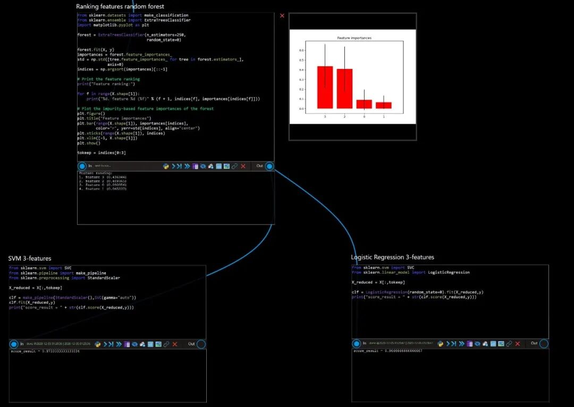The height and width of the screenshot is (407, 574).
Task: Click the Out port of SVM 3-features node
Action: click(201, 344)
